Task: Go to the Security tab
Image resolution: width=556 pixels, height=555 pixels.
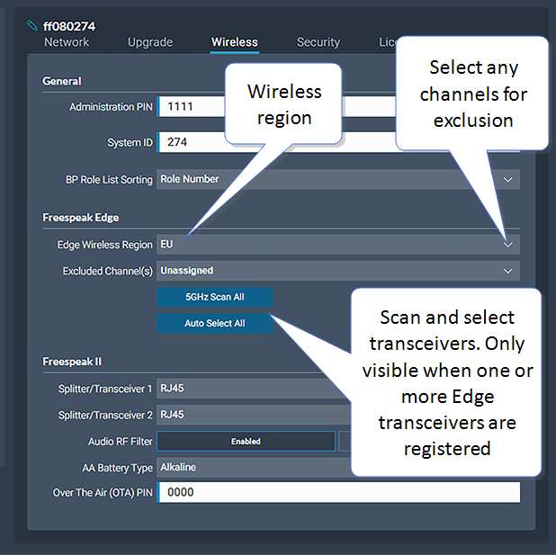Action: click(318, 42)
